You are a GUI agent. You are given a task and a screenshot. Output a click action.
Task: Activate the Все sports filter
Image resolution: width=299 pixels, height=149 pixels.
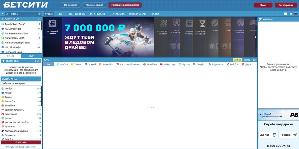[x=48, y=64]
